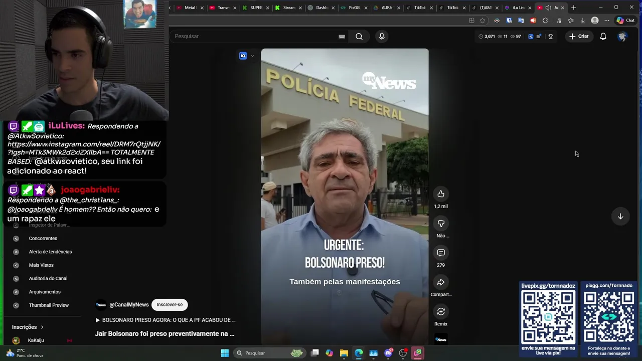The width and height of the screenshot is (642, 361).
Task: Go to next Short with down arrow
Action: pyautogui.click(x=620, y=216)
